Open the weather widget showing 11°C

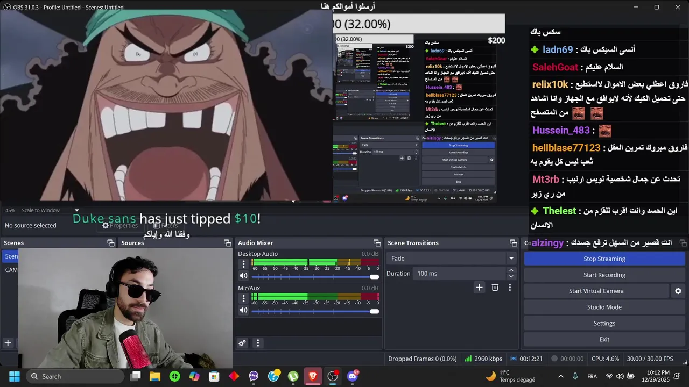[510, 376]
